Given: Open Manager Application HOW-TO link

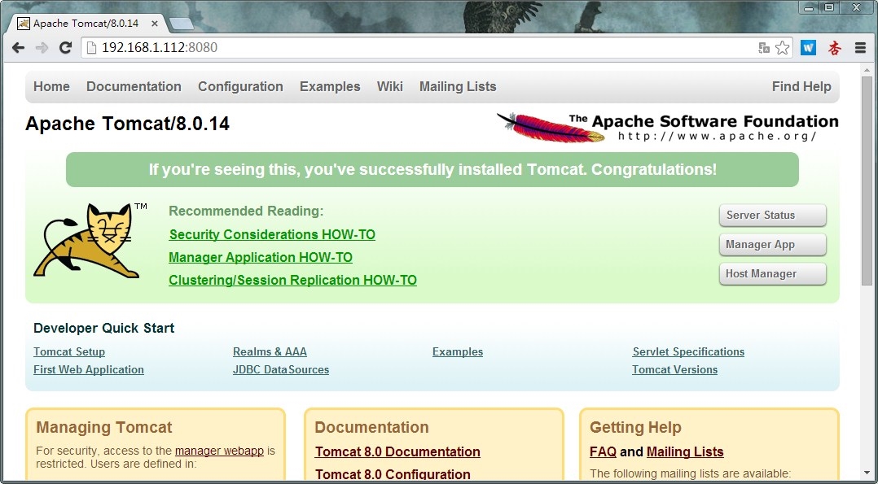Looking at the screenshot, I should [x=261, y=257].
